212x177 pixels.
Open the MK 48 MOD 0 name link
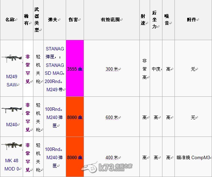(x=11, y=165)
